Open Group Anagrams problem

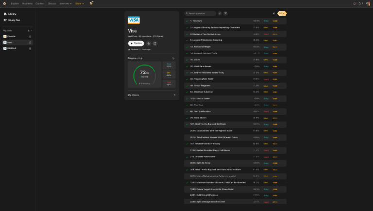[200, 86]
